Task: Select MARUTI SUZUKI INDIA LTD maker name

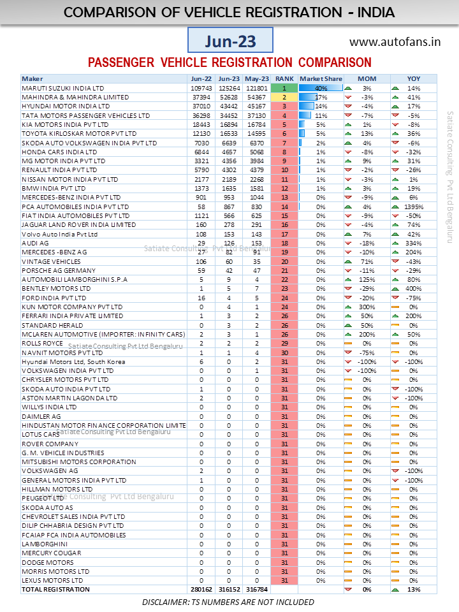Action: 63,89
